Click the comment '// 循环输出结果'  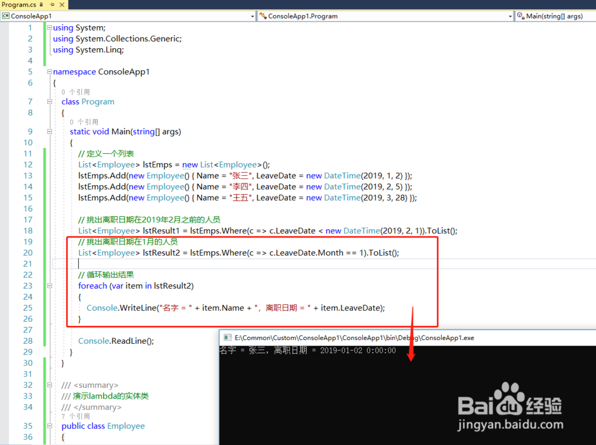106,275
